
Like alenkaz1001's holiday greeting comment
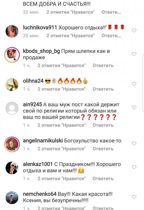134,167
